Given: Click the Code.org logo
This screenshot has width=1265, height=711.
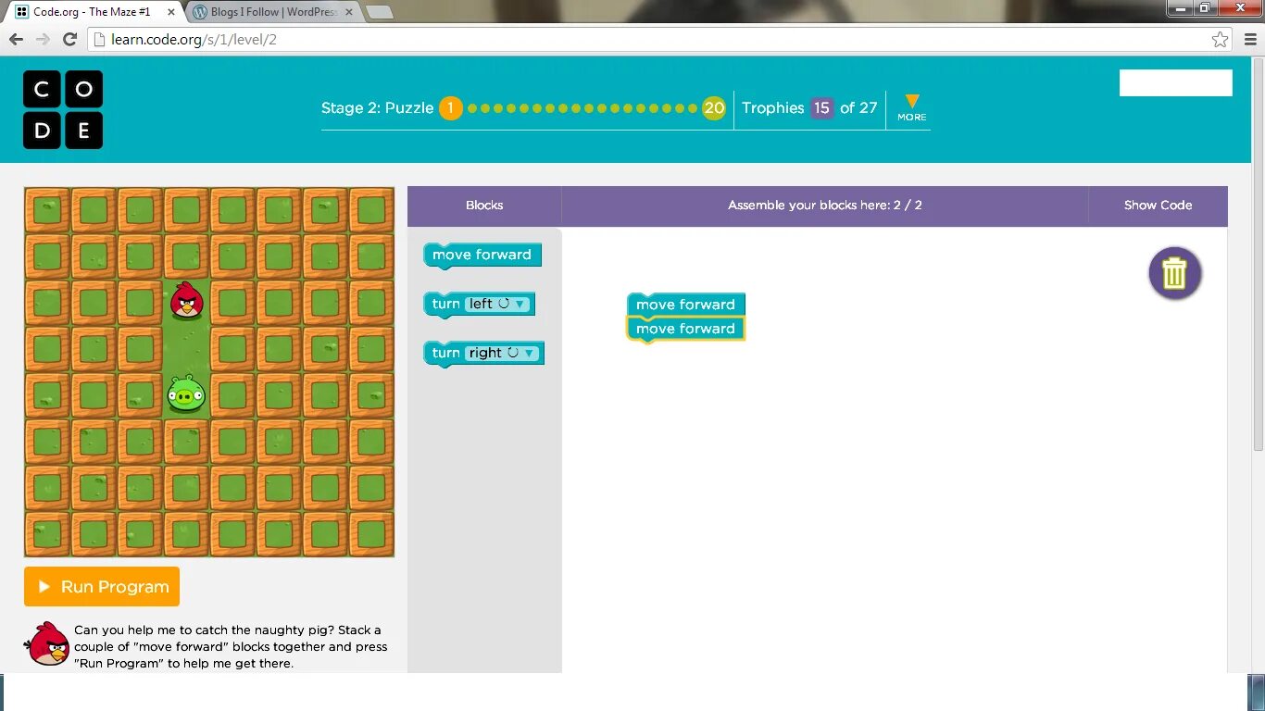Looking at the screenshot, I should [x=63, y=109].
